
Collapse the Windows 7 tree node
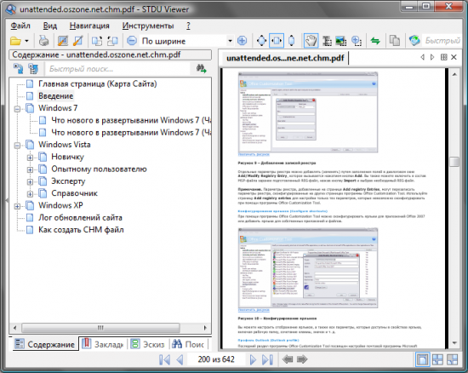[17, 109]
